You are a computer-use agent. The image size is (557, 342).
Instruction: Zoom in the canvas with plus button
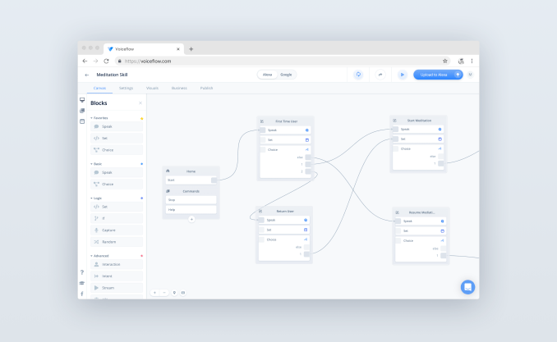[x=155, y=293]
